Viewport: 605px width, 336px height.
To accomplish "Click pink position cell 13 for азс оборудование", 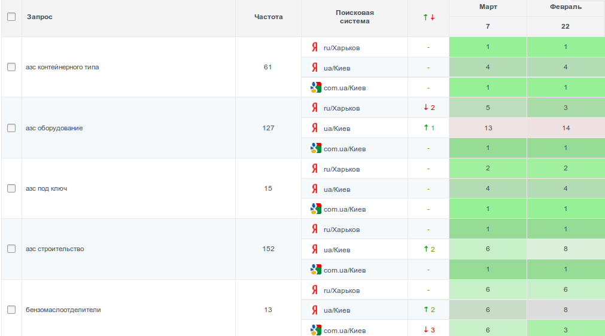I will [488, 128].
